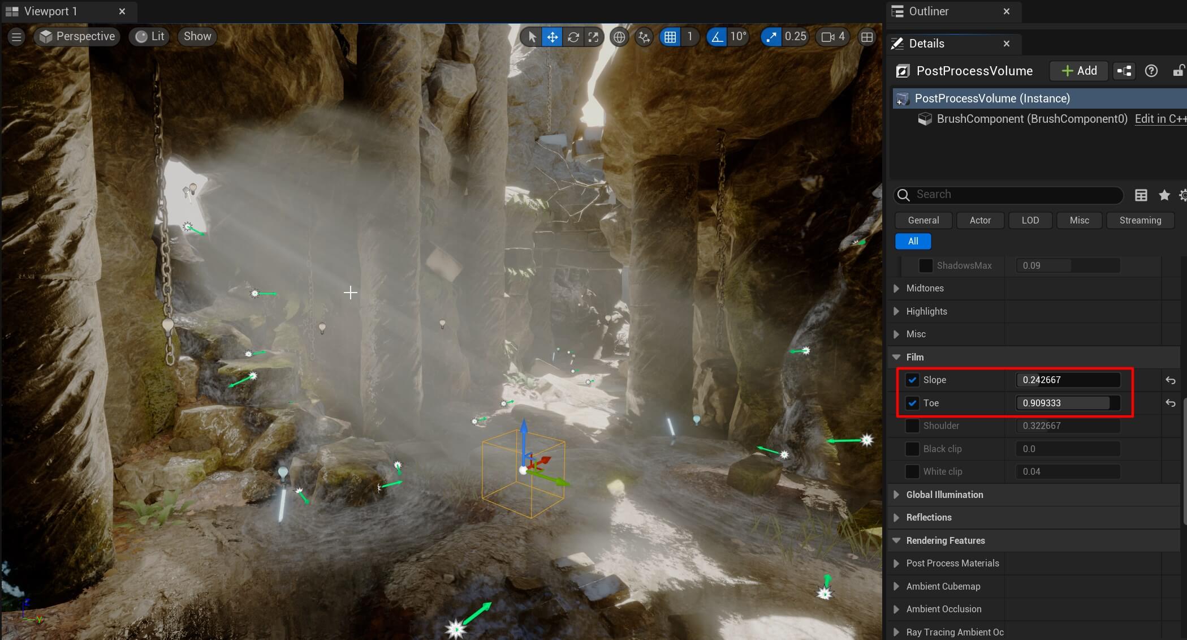Select the Actor details tab

980,220
